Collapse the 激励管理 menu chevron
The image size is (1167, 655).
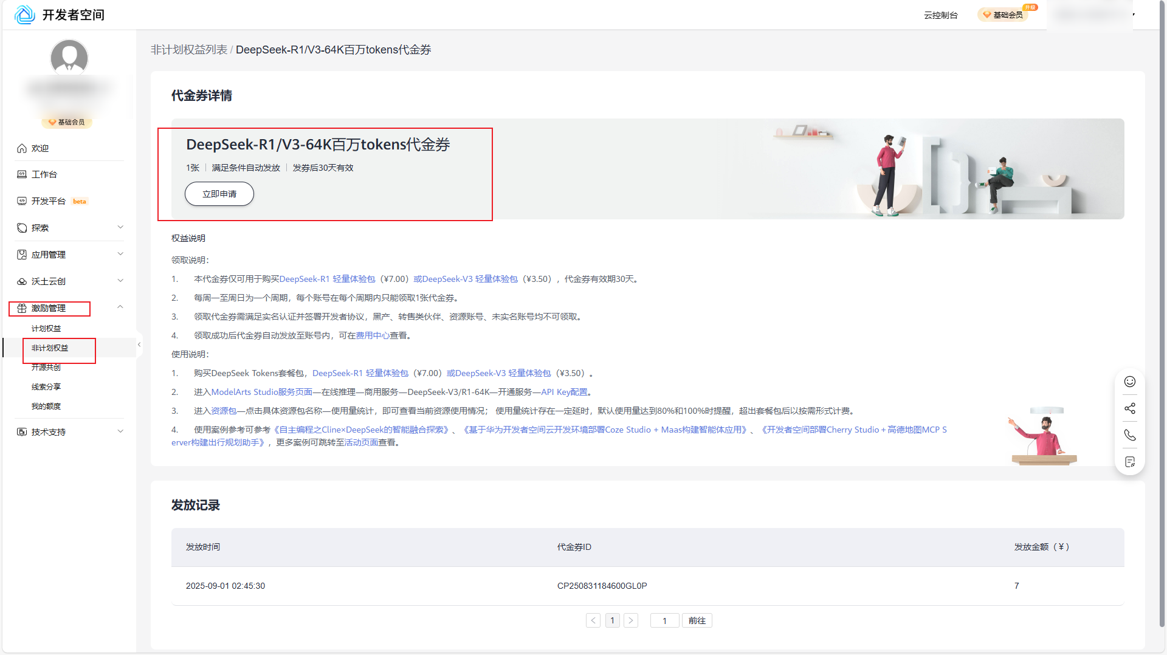[120, 307]
